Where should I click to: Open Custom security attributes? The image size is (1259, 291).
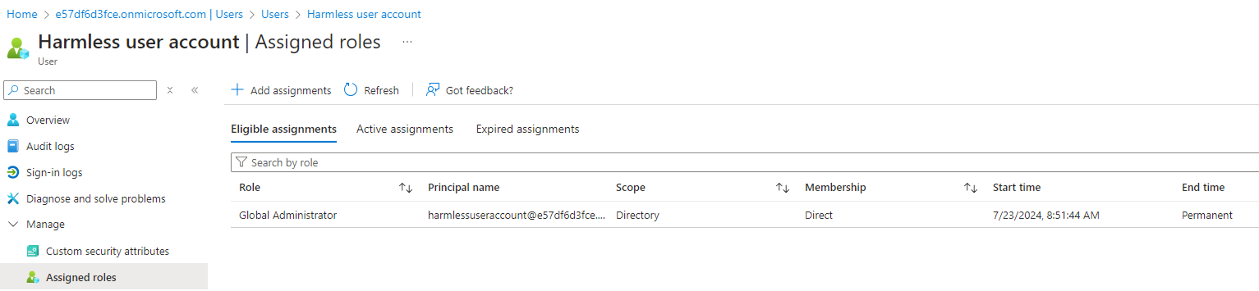108,251
